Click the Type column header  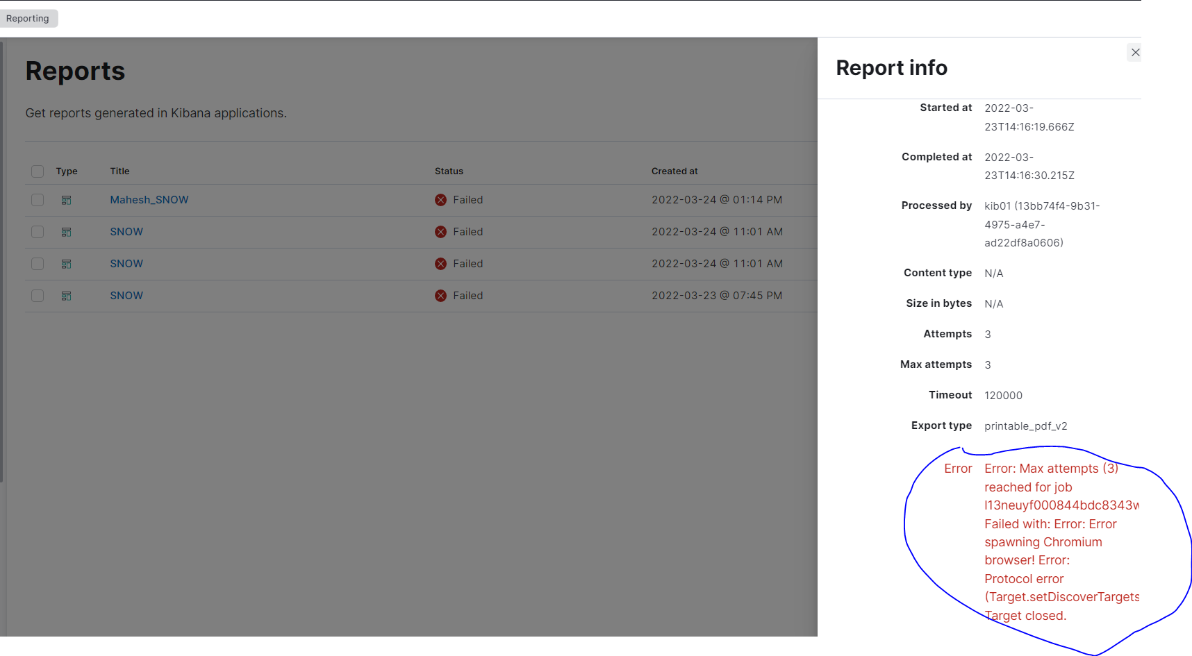click(67, 171)
